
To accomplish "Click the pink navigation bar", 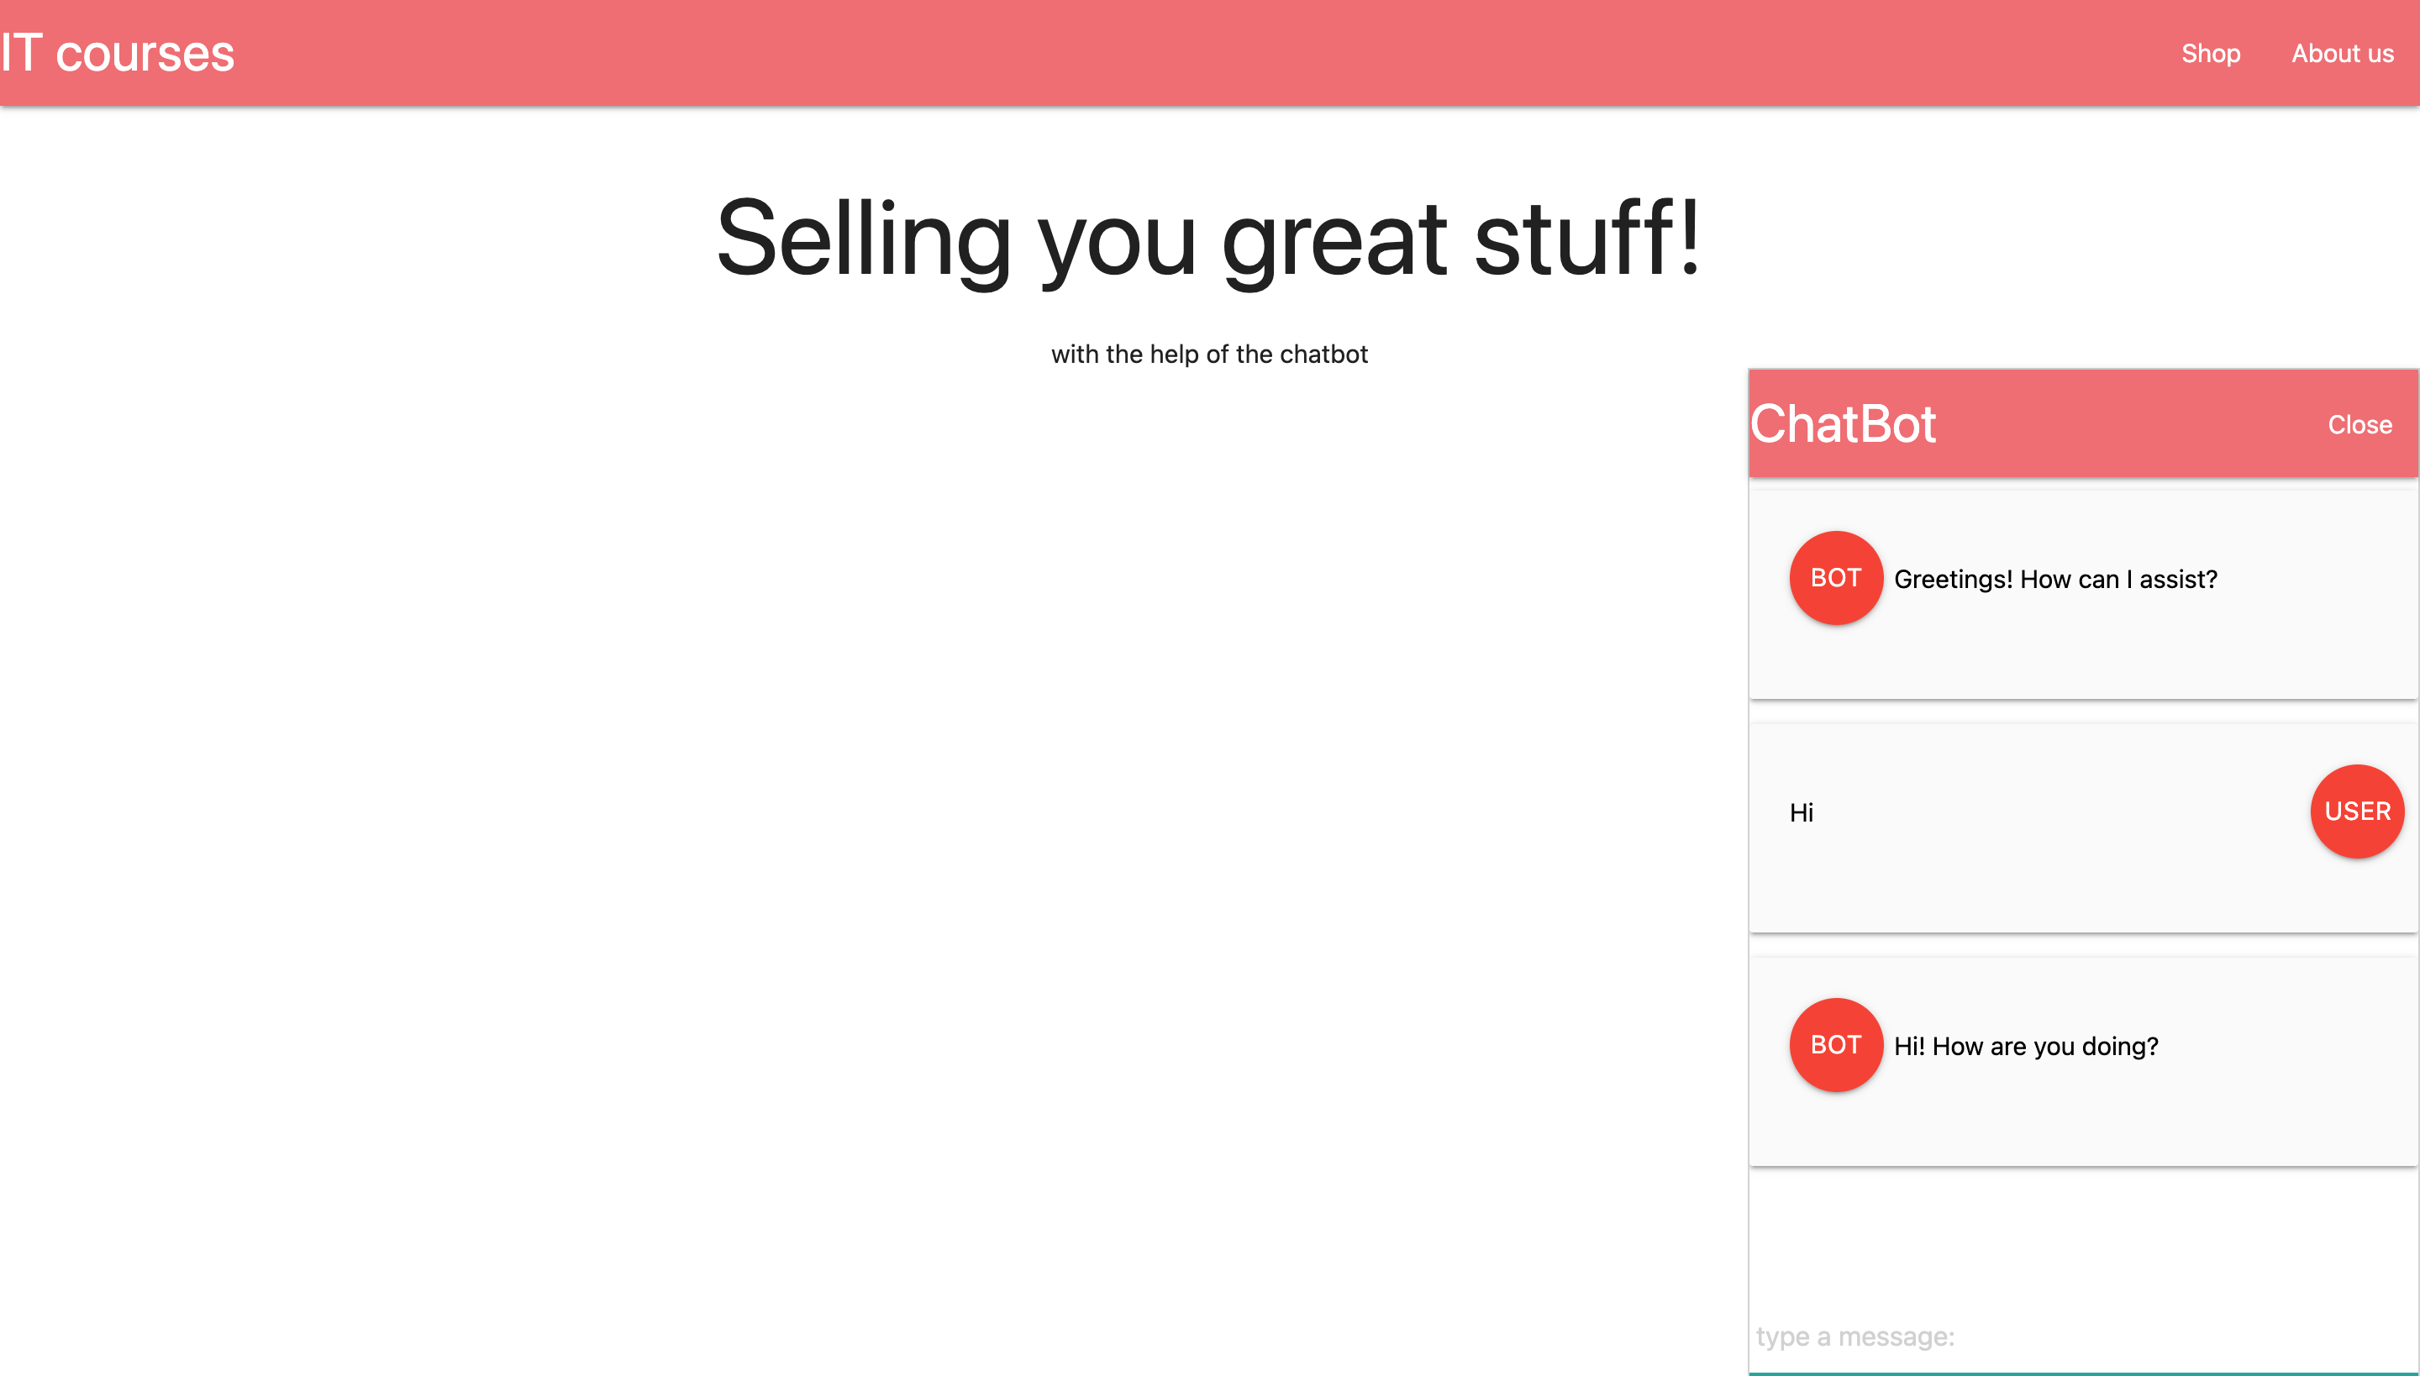I will coord(1134,53).
